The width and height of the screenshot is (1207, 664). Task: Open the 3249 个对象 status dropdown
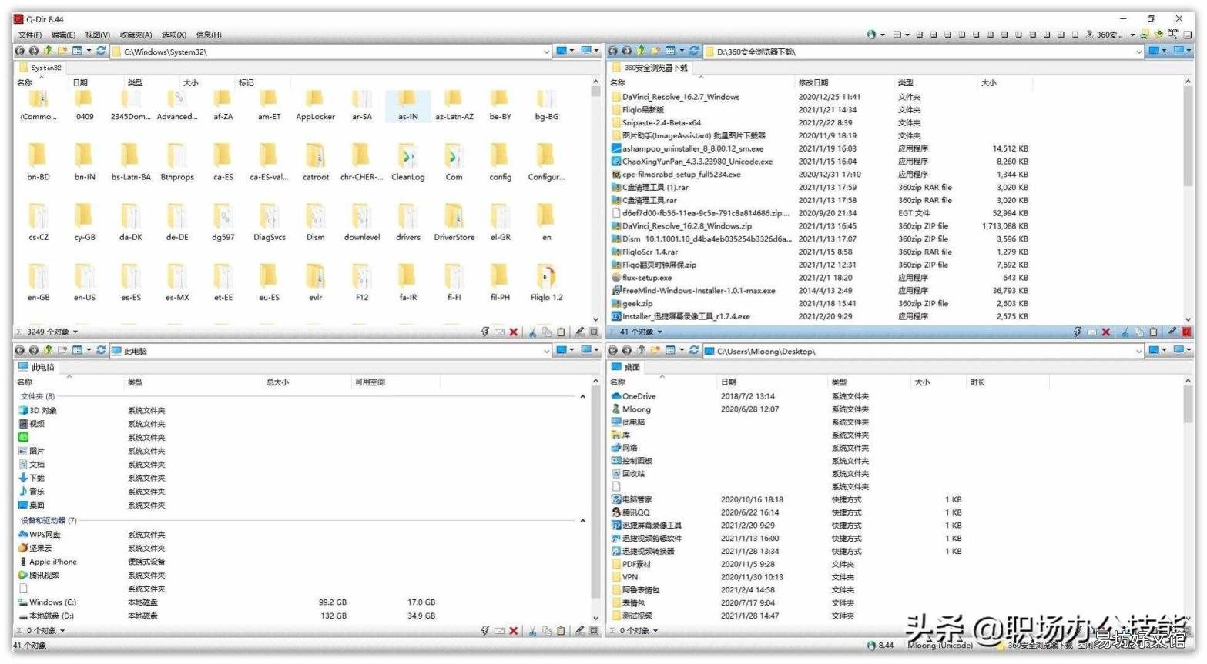(x=75, y=332)
